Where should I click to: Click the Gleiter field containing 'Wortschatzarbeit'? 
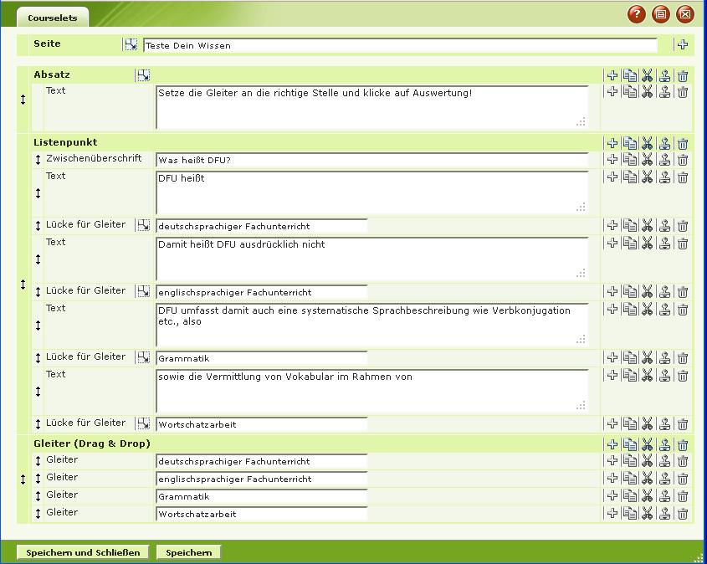coord(262,514)
